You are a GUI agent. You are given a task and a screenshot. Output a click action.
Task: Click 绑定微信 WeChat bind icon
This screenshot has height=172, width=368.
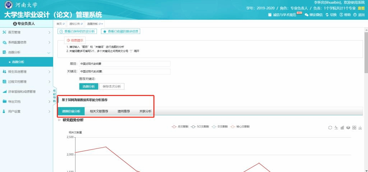tap(307, 15)
